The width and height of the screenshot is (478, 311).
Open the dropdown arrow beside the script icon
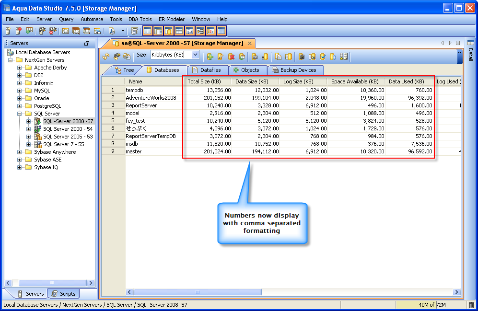tap(123, 31)
